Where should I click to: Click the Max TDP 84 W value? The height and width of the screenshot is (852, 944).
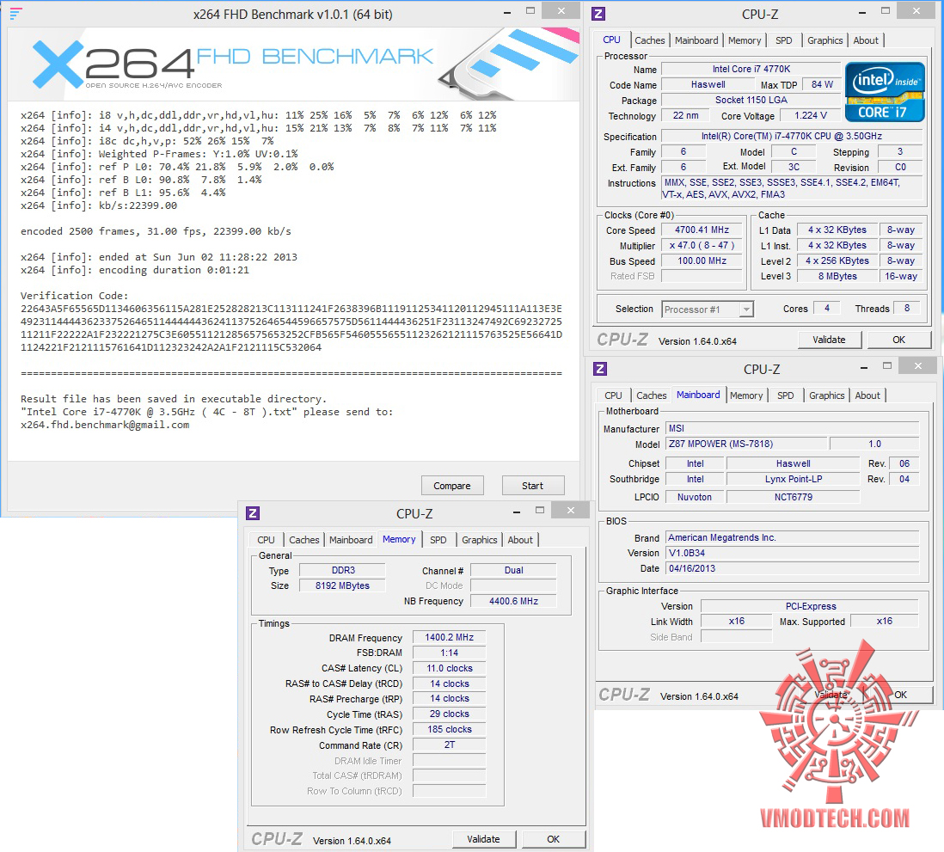[822, 85]
